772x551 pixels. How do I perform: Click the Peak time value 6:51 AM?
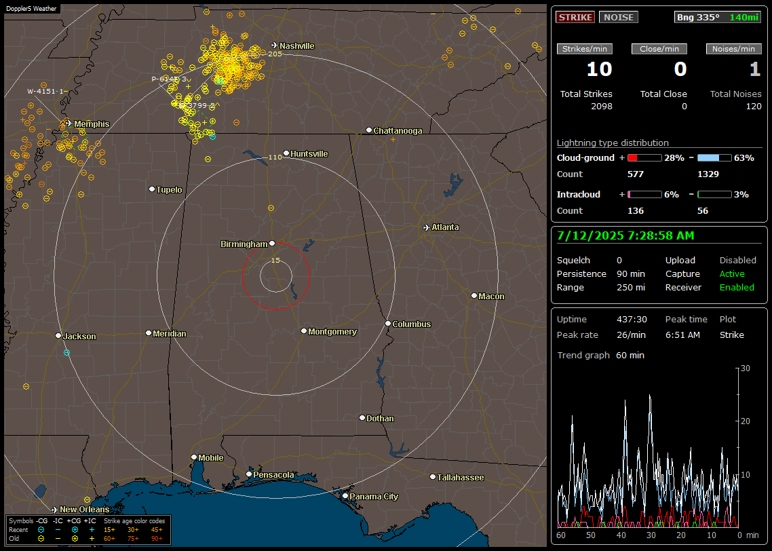click(x=682, y=335)
